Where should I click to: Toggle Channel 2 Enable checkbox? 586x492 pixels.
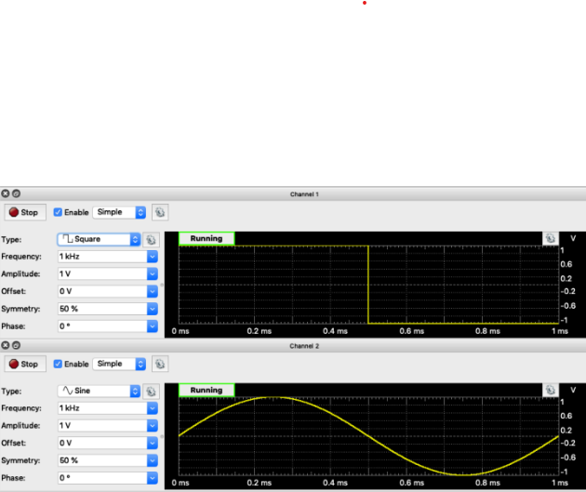[x=58, y=364]
